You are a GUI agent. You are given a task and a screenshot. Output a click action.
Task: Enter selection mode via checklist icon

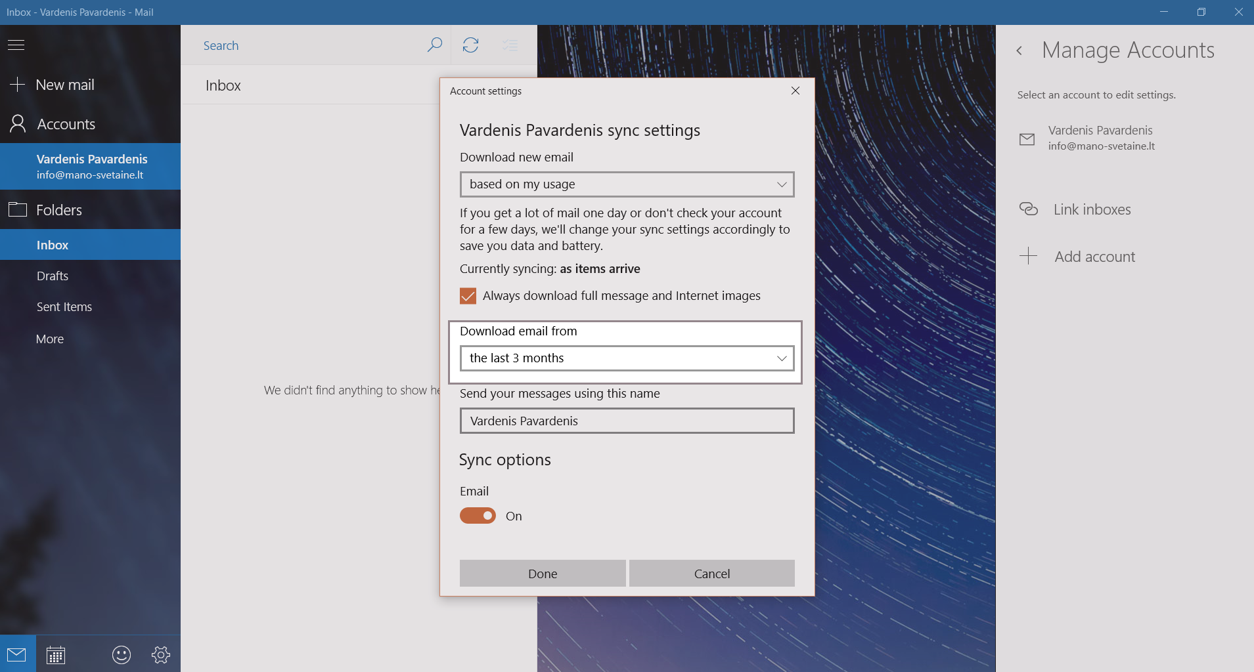[x=510, y=45]
